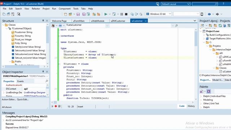
Task: Click highlighted category icon in Palette toolbar
Action: [209, 91]
